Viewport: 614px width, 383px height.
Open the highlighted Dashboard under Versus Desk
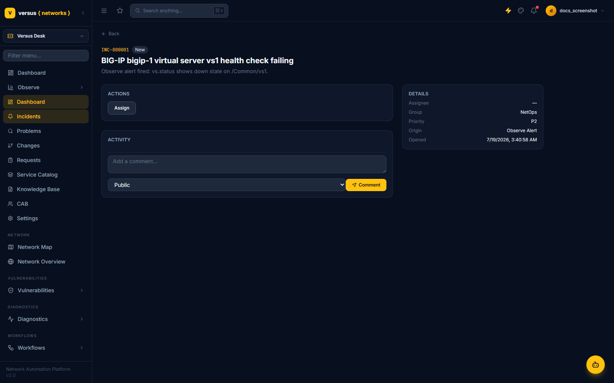(46, 102)
